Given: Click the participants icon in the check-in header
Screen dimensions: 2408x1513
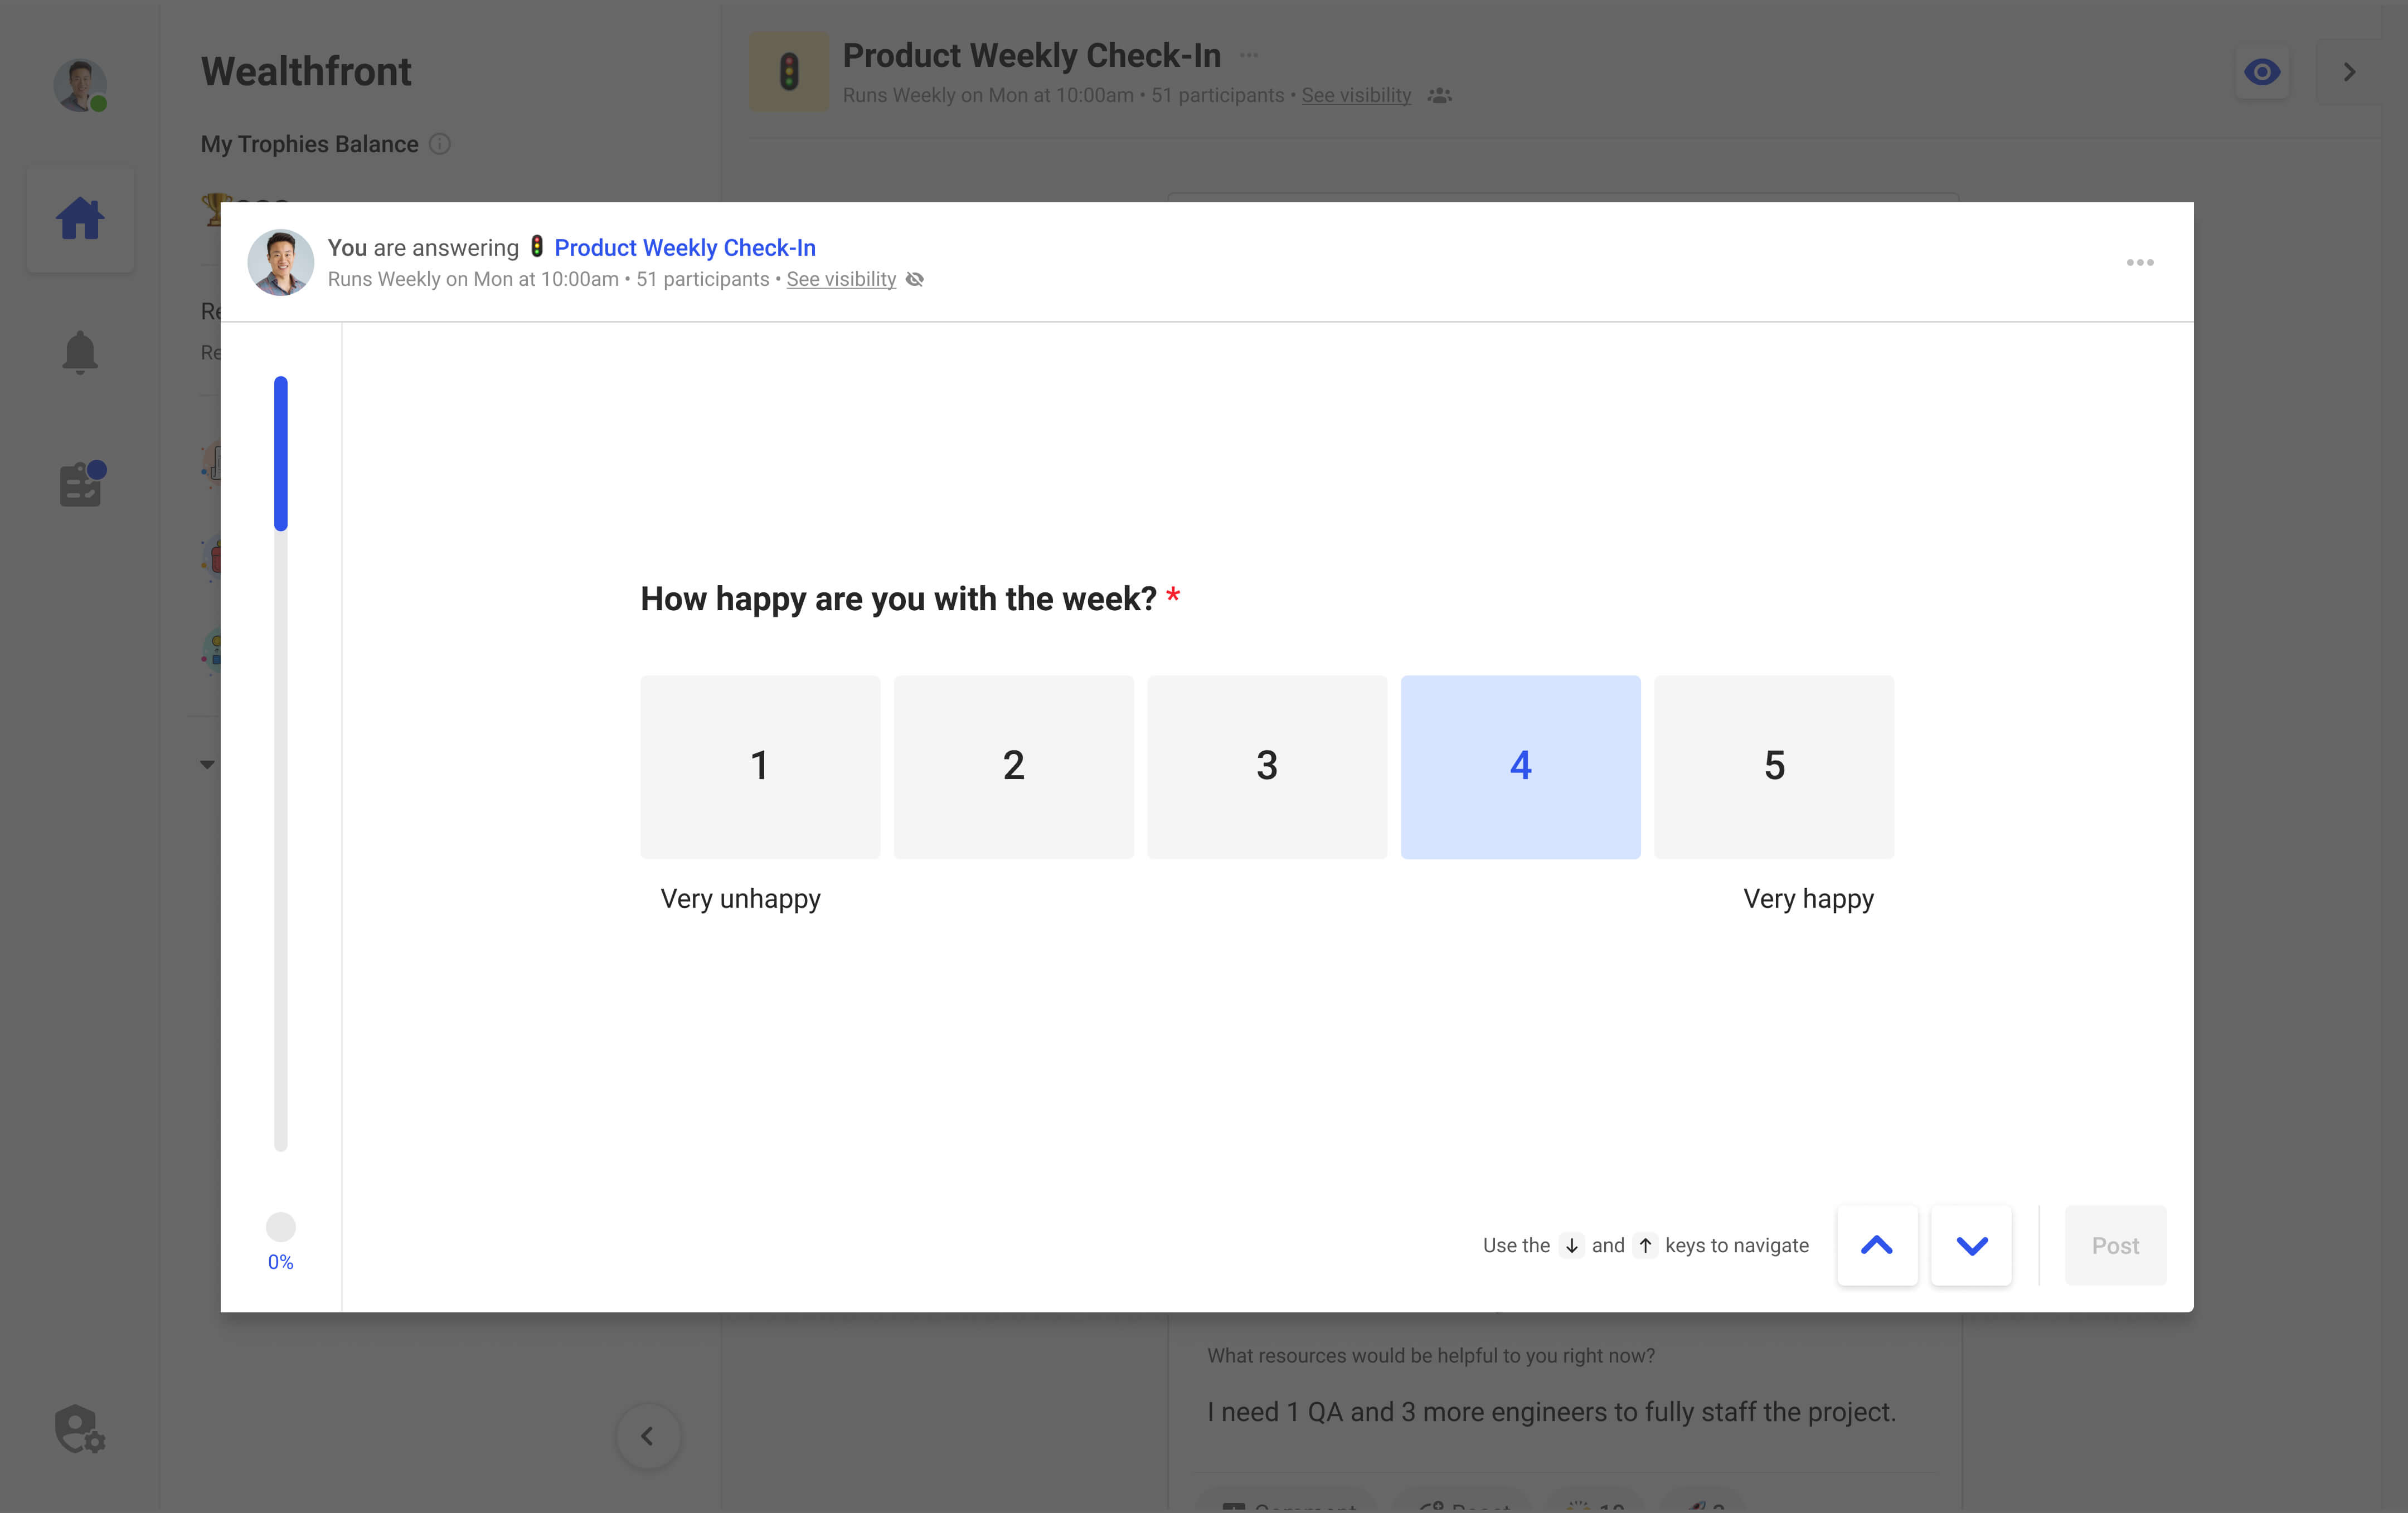Looking at the screenshot, I should 1440,96.
